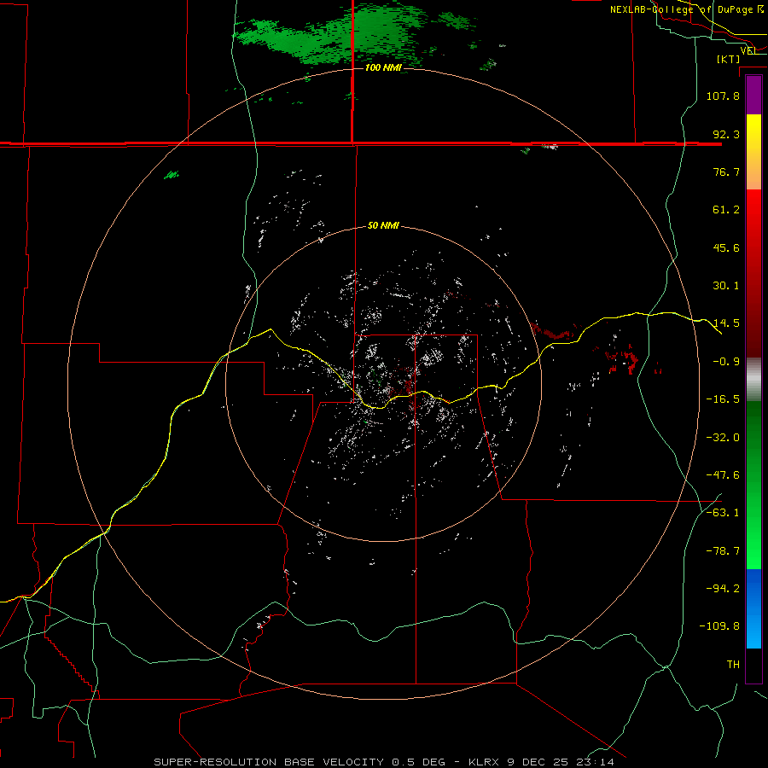768x768 pixels.
Task: Click the 14.5 value on the velocity scale
Action: 726,323
